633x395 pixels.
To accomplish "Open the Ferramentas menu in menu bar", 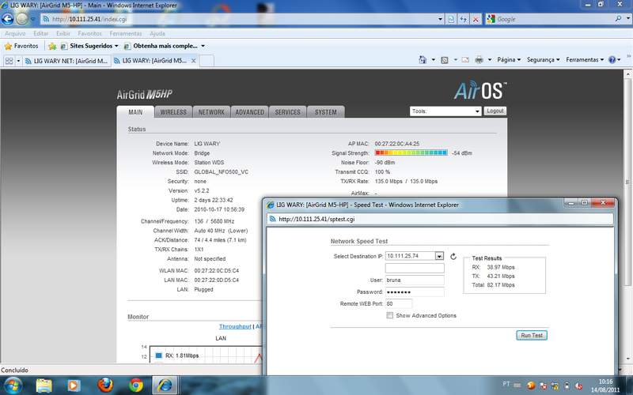I will click(x=126, y=33).
